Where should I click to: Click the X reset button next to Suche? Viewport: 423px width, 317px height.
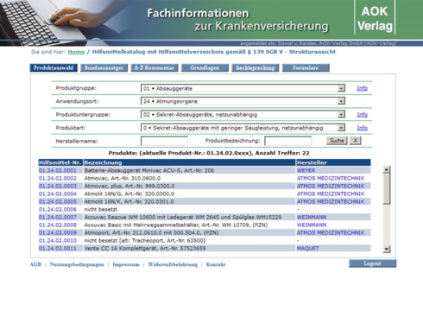(x=355, y=141)
